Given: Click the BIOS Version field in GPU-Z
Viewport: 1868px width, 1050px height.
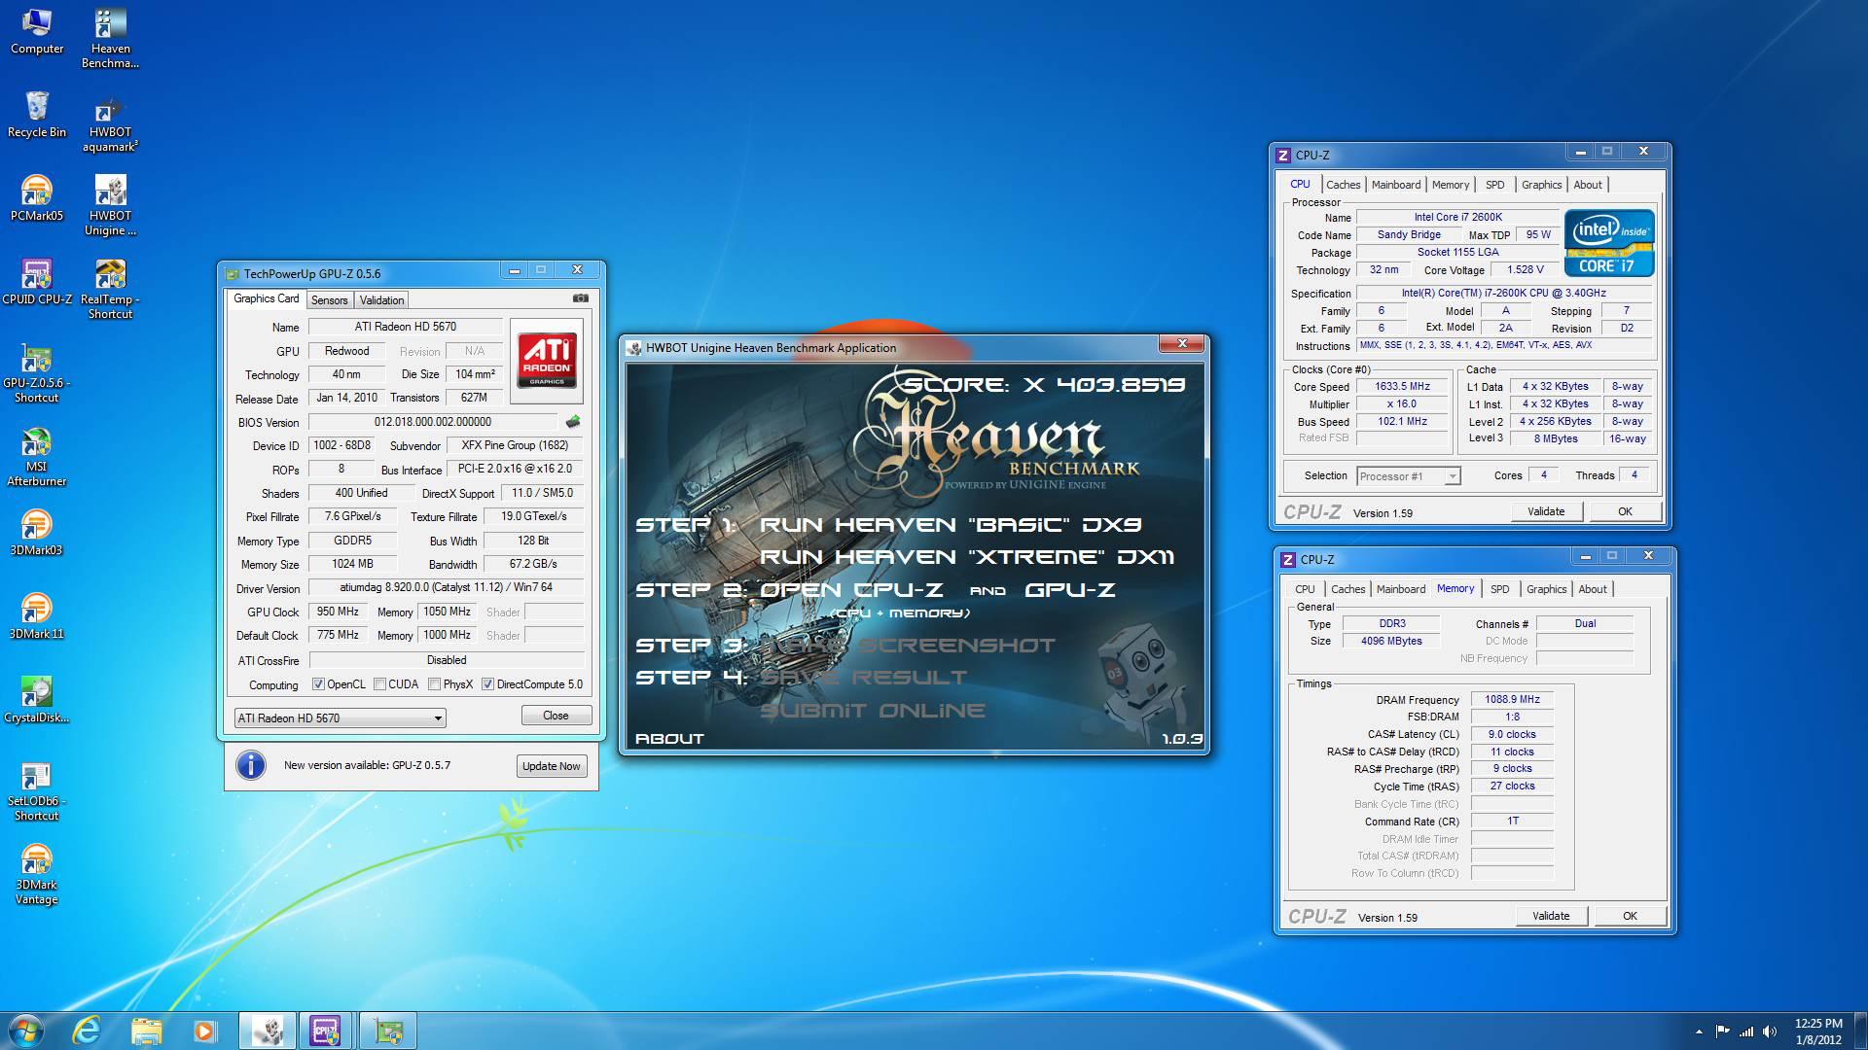Looking at the screenshot, I should point(433,422).
